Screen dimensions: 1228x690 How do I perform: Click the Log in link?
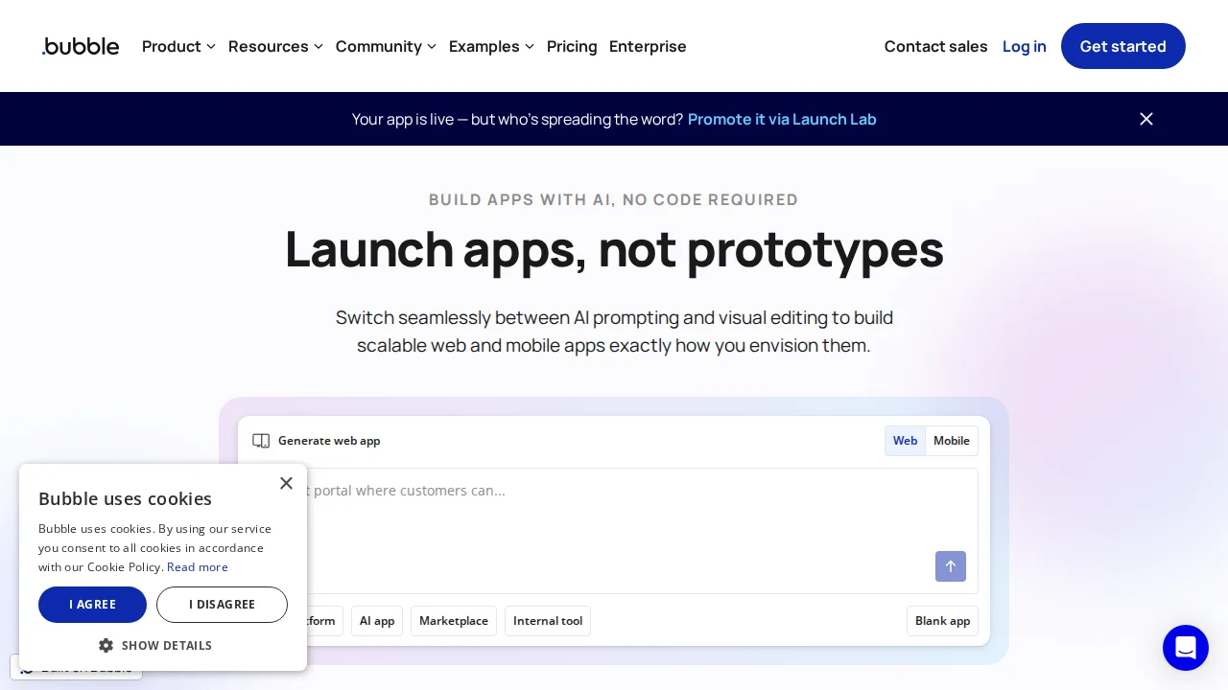pos(1025,46)
